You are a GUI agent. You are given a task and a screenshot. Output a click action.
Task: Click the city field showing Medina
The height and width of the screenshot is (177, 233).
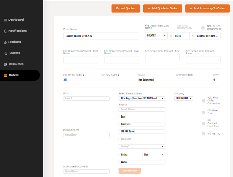coord(130,155)
